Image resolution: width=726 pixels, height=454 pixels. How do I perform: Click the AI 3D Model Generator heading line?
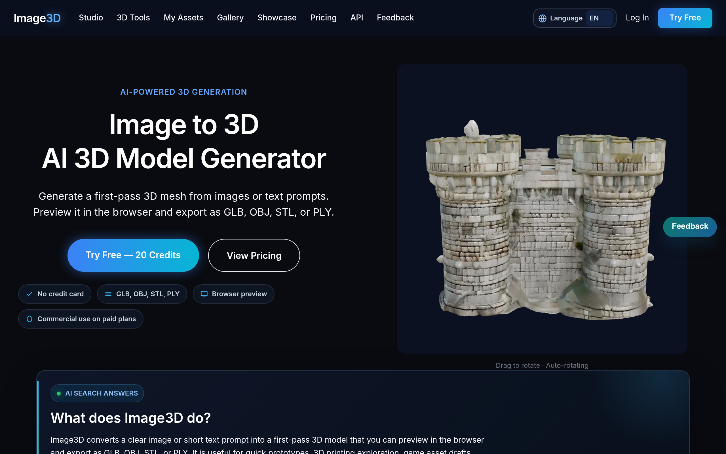pos(183,158)
